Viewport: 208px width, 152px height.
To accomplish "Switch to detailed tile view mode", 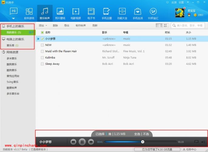I will click(165, 25).
